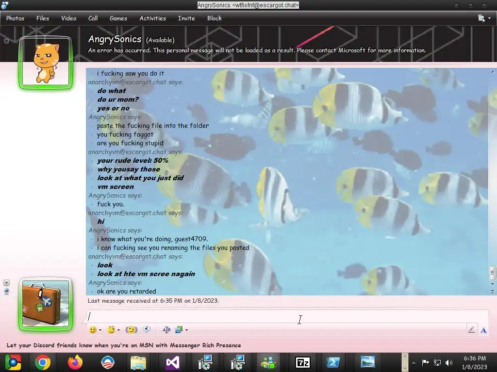Click the conversation scrollbar thumb

pos(493,273)
